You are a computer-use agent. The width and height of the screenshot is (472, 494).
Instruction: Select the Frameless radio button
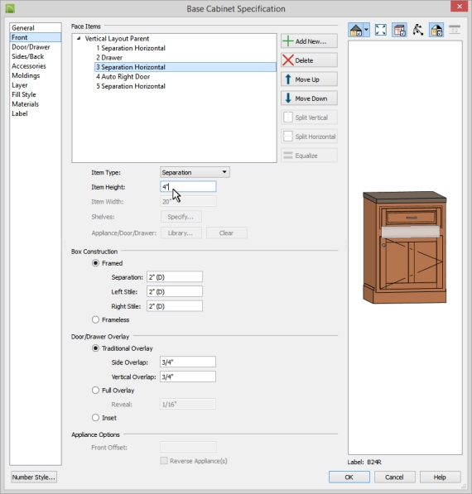pos(95,319)
